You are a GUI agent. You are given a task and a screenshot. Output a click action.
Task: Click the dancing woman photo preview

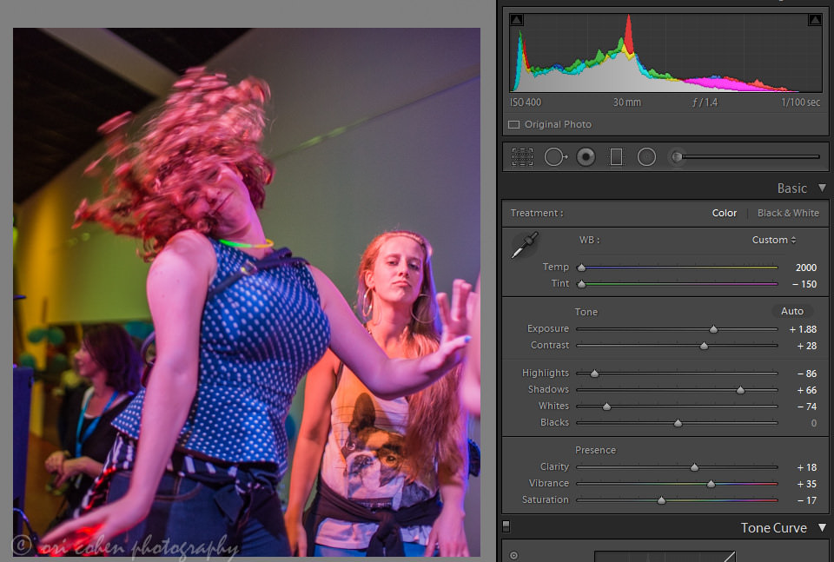coord(246,292)
